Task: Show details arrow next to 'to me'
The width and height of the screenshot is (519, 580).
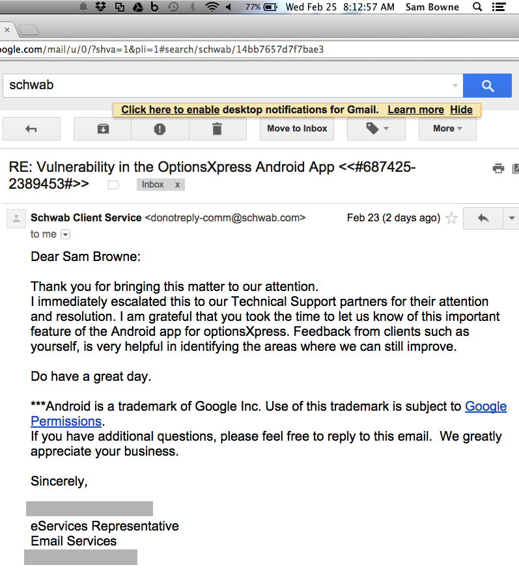Action: 65,234
